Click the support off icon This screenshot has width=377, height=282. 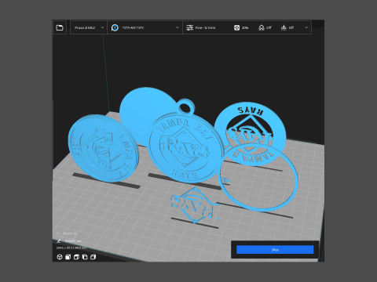[262, 27]
